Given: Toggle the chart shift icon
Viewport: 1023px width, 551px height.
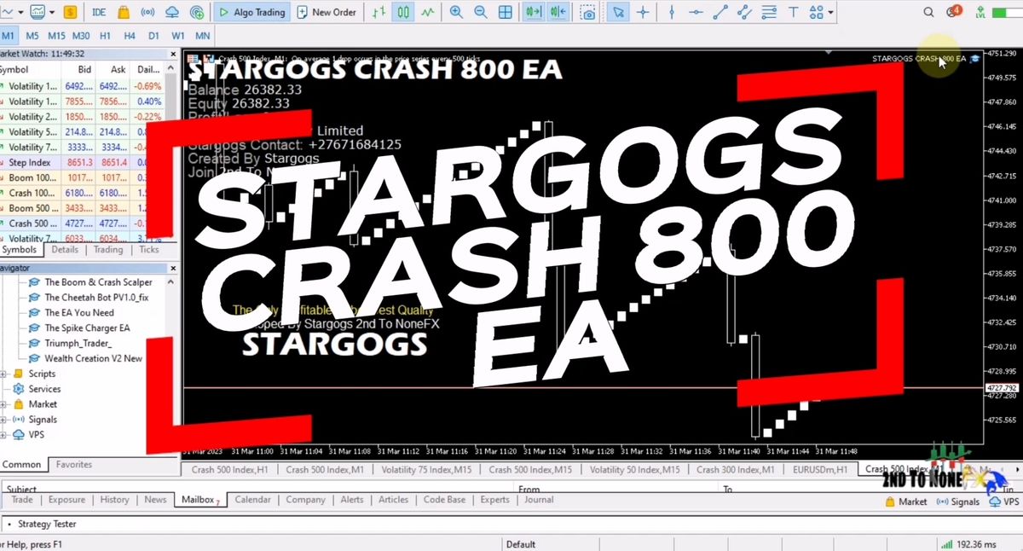Looking at the screenshot, I should (x=558, y=12).
